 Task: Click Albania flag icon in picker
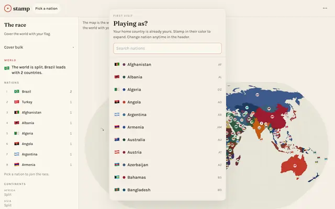point(117,77)
